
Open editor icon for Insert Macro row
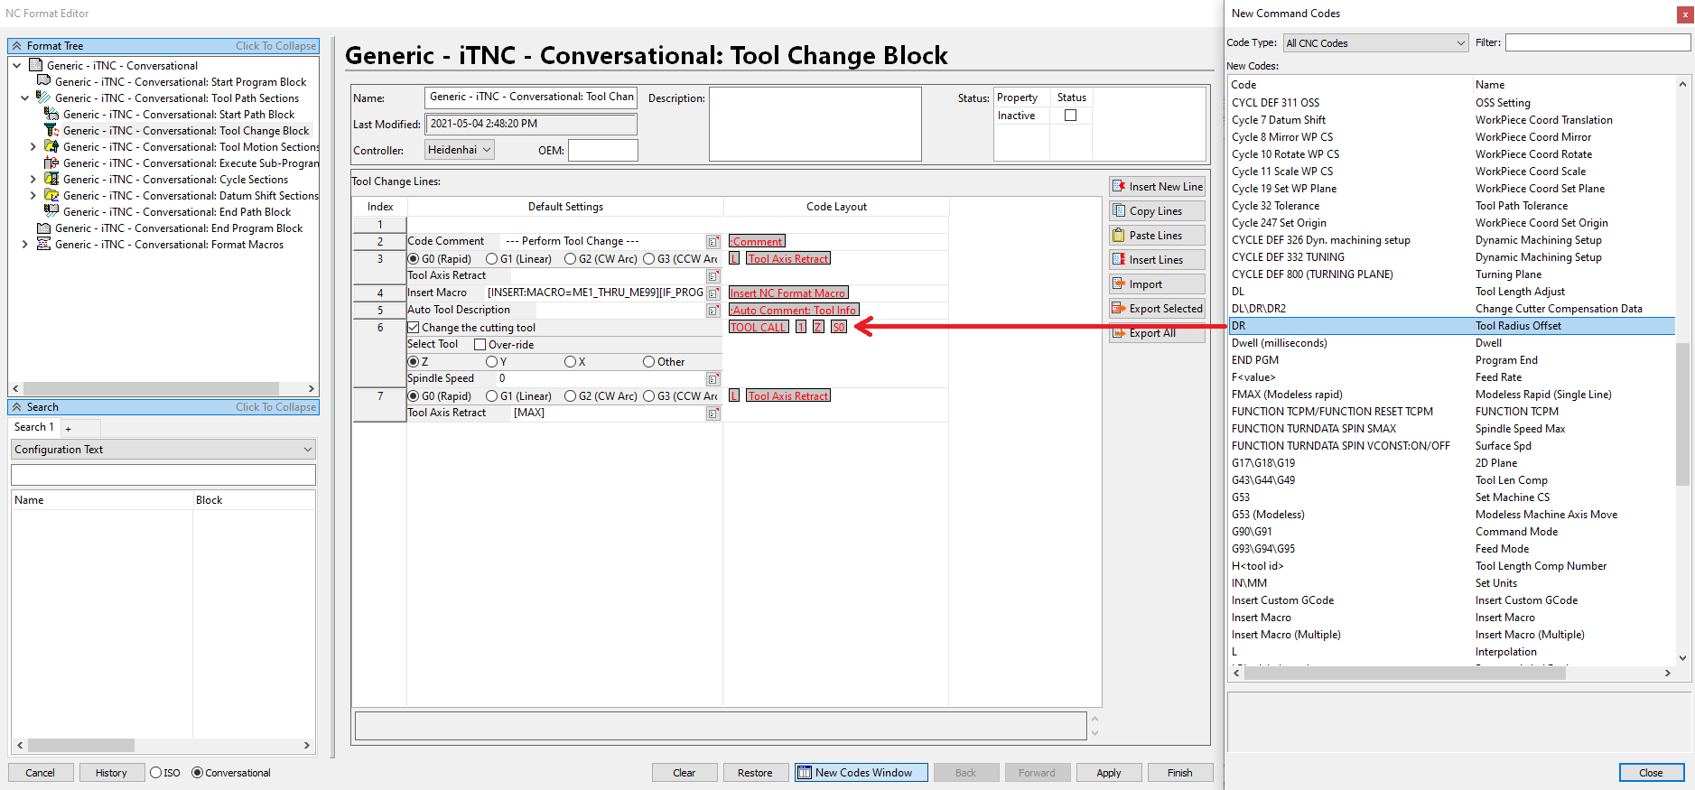coord(713,293)
